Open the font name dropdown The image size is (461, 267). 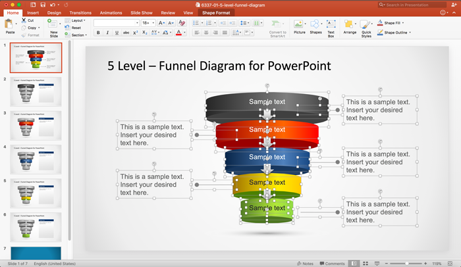click(137, 23)
